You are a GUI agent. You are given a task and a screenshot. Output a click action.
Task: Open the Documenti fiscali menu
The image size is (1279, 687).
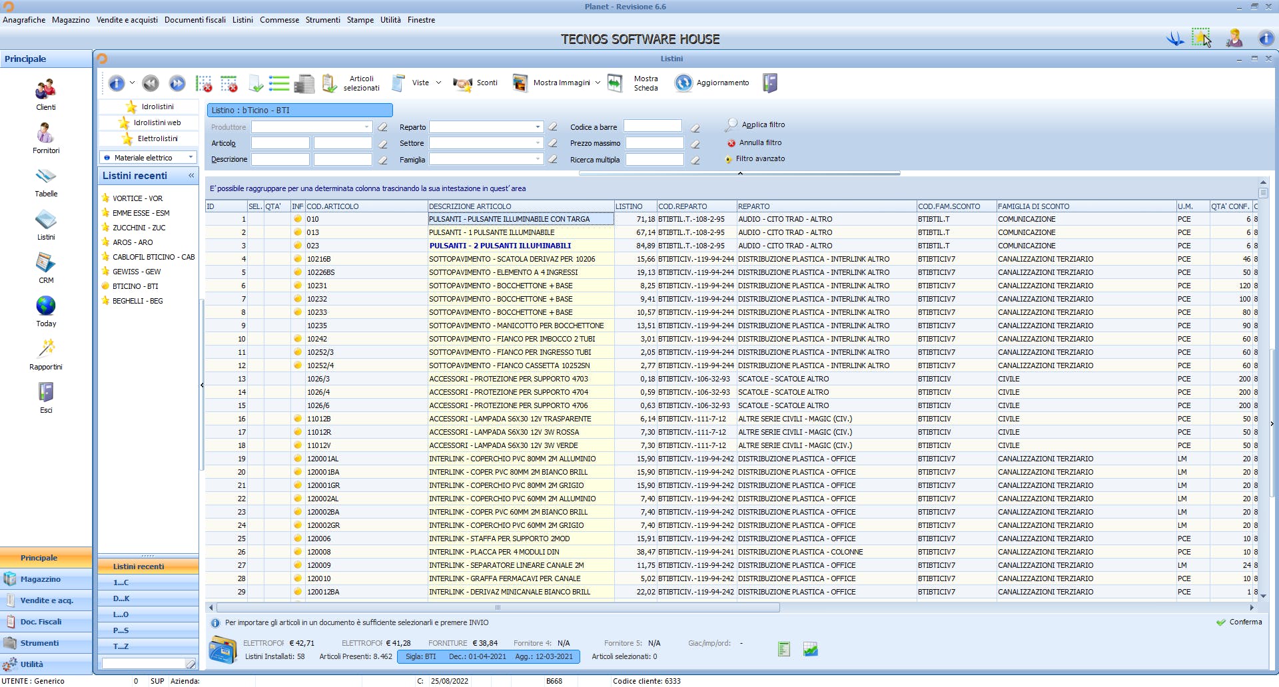(x=195, y=20)
